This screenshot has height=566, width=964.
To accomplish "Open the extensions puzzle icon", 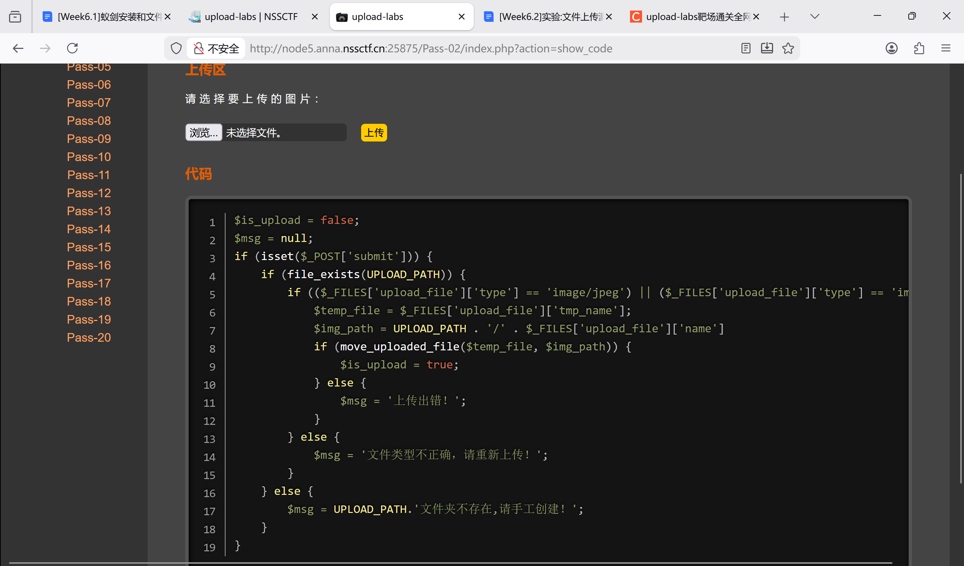I will [919, 48].
